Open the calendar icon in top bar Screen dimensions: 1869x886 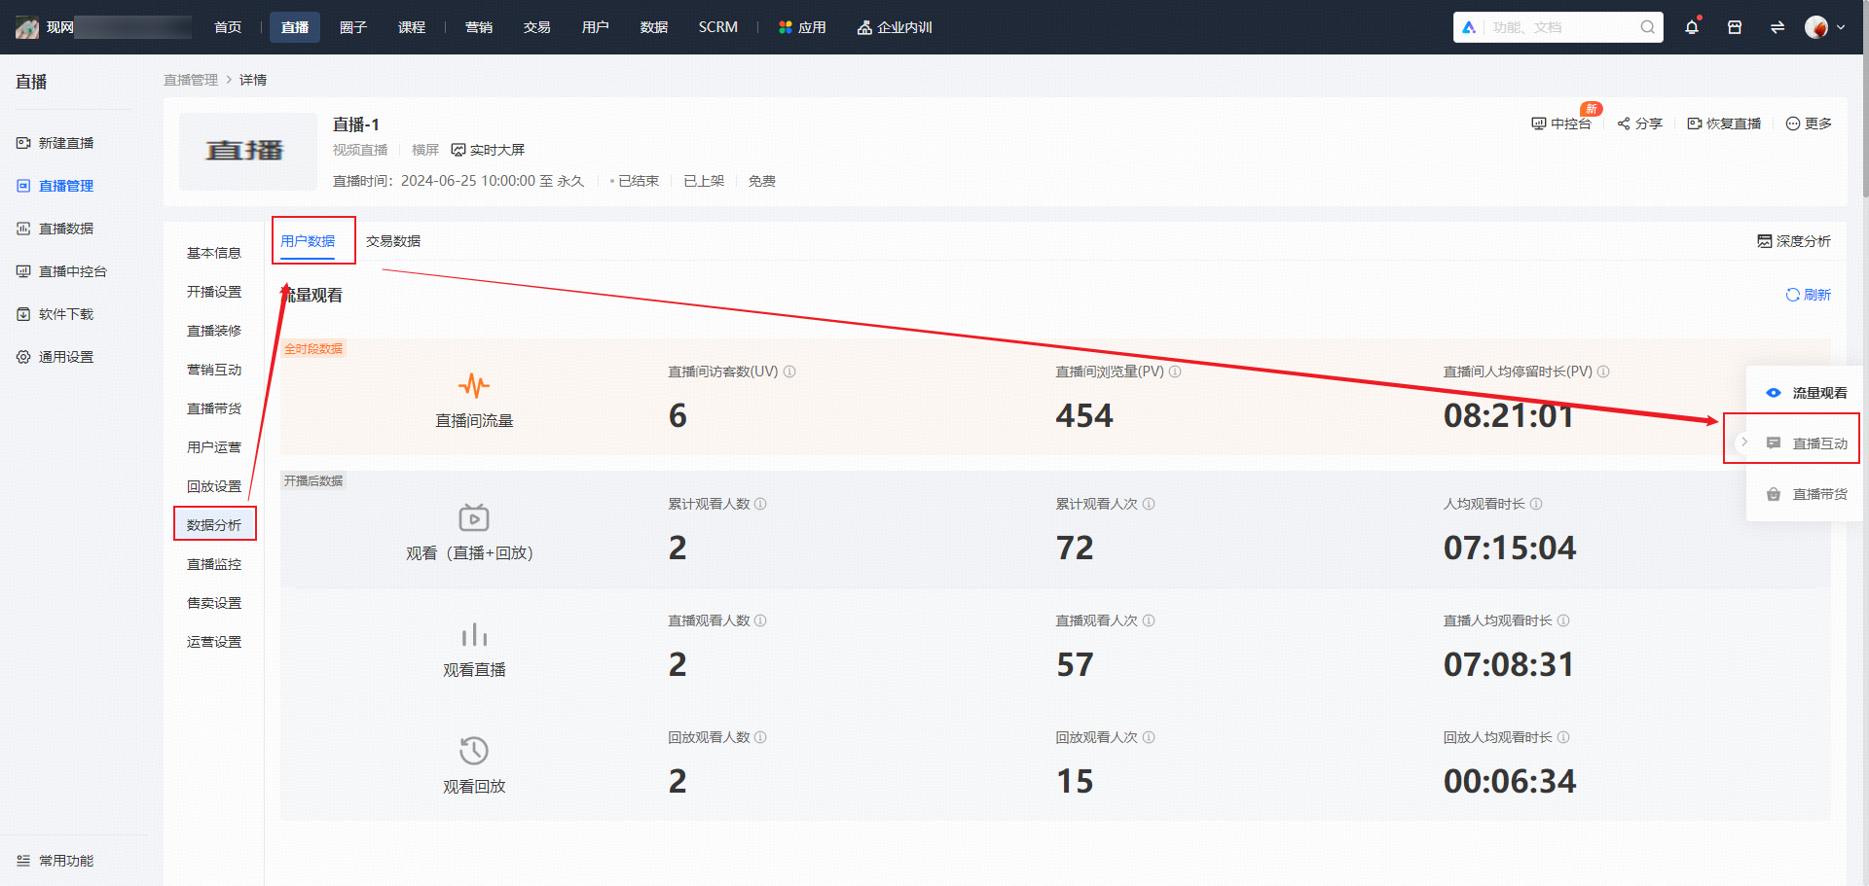pyautogui.click(x=1735, y=27)
